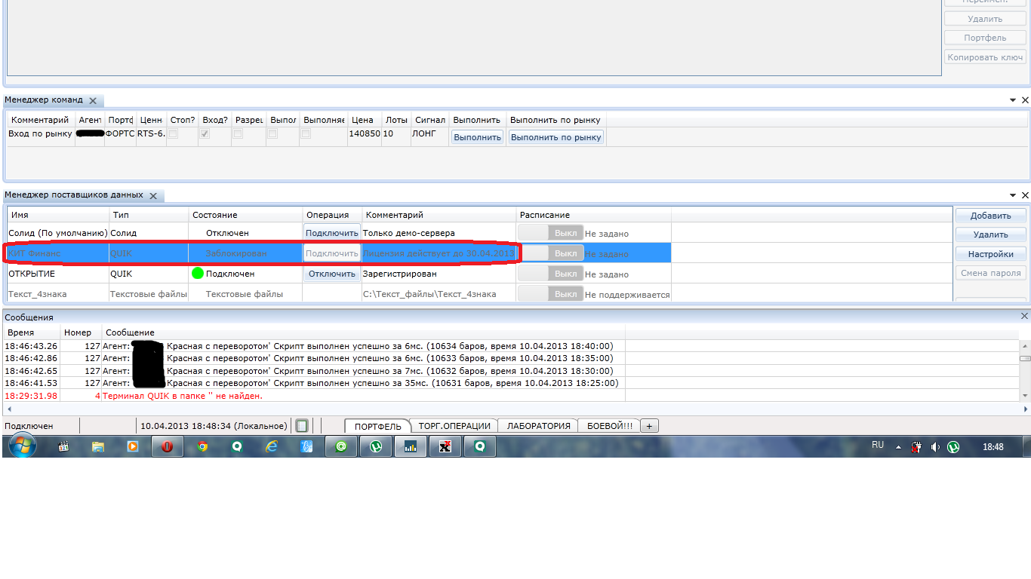Click the Windows Start orb

coord(21,446)
